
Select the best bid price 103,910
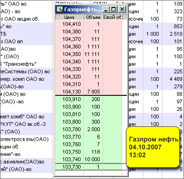click(69, 99)
